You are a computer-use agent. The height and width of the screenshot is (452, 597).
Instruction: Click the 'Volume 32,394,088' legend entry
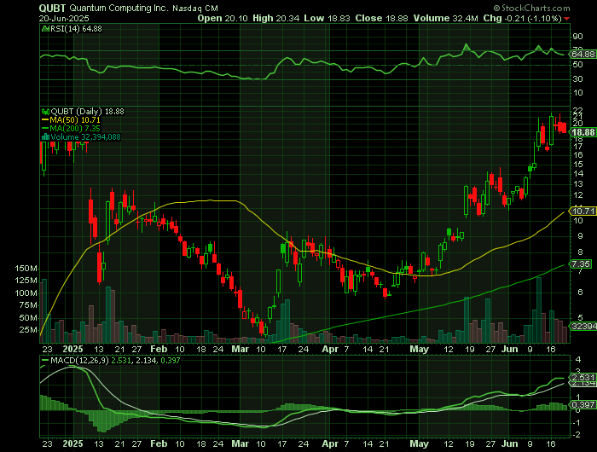click(x=85, y=137)
